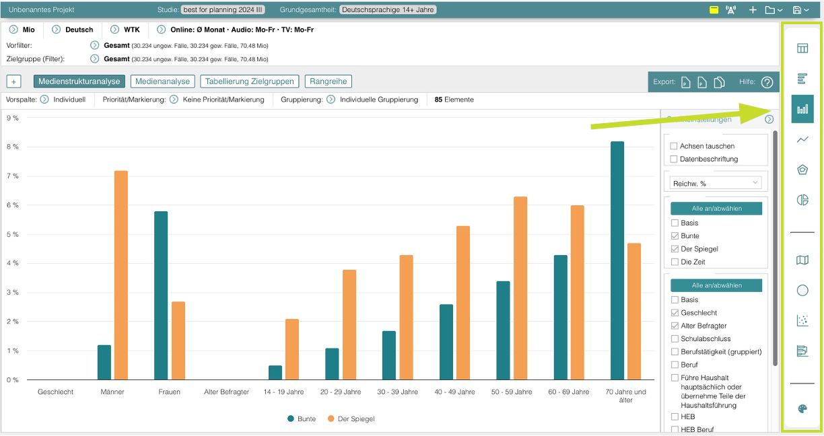Open the color palette settings icon
The height and width of the screenshot is (436, 824).
[802, 409]
